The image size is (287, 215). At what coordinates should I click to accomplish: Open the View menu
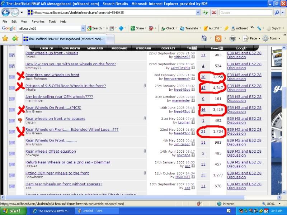click(x=24, y=21)
